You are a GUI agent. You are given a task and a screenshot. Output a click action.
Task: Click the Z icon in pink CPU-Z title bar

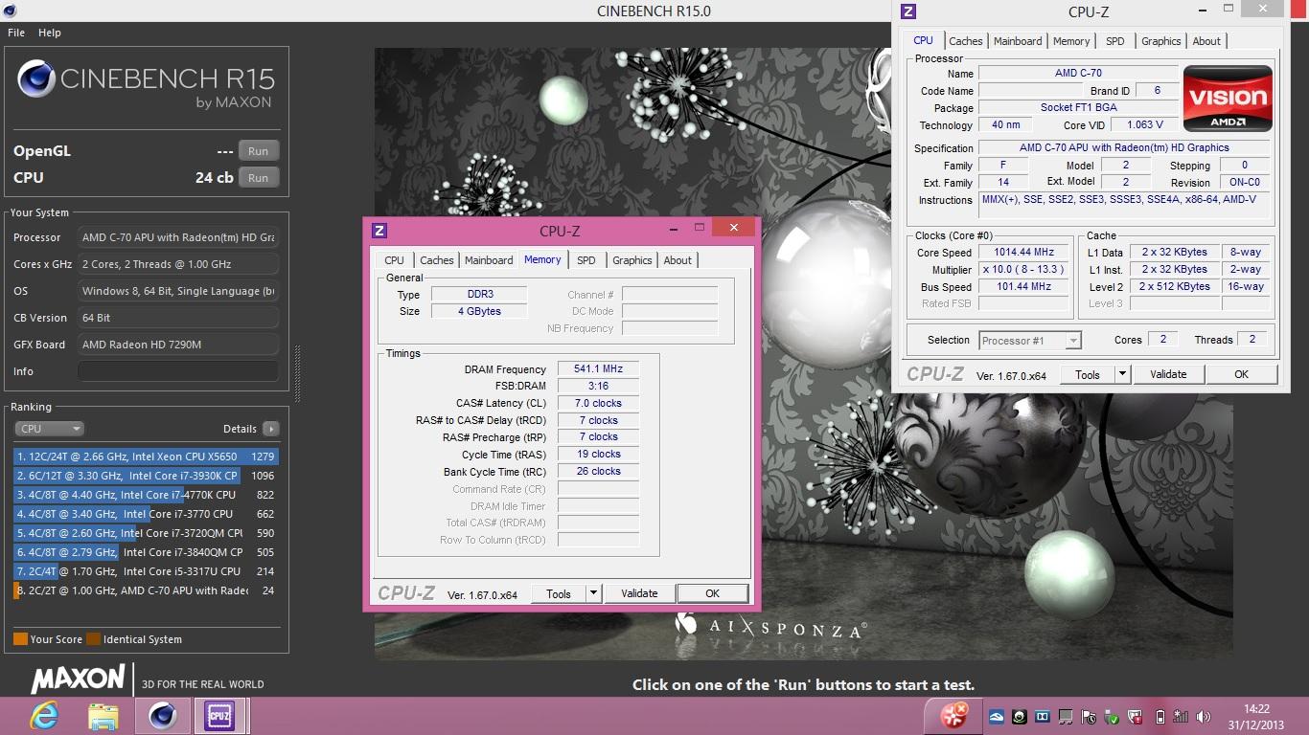(379, 231)
